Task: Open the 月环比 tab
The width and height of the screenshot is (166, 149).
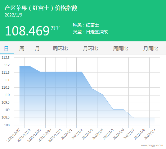Action: click(90, 49)
